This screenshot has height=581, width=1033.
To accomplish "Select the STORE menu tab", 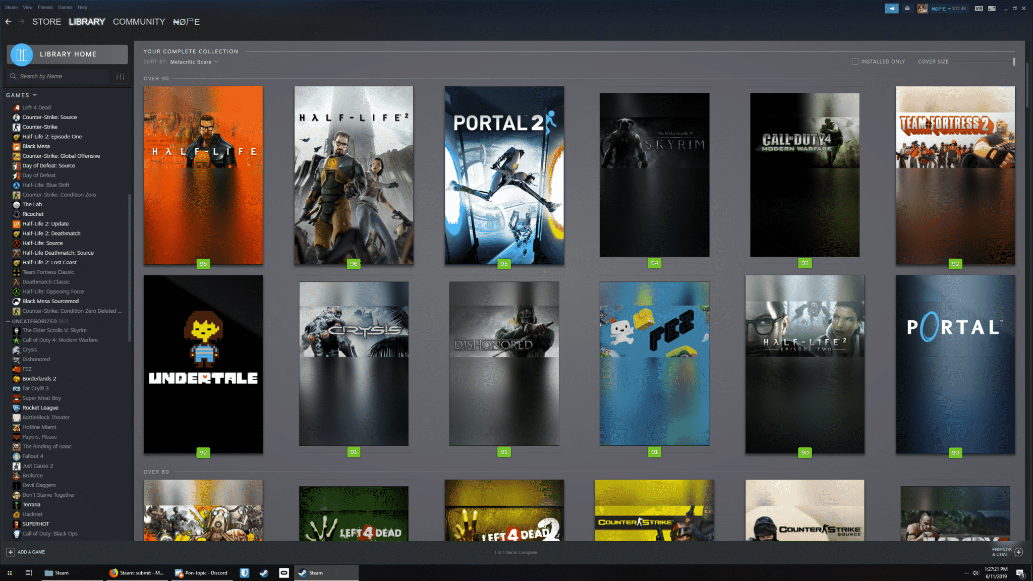I will [46, 21].
